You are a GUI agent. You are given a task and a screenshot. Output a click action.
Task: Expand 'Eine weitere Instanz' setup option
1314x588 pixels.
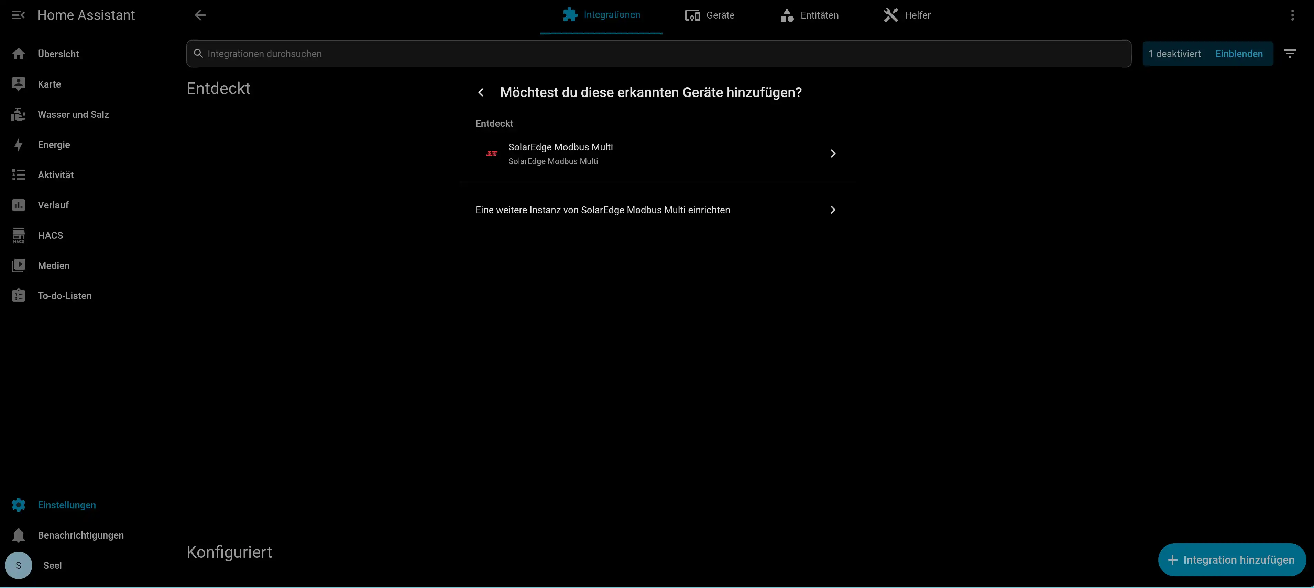point(658,210)
